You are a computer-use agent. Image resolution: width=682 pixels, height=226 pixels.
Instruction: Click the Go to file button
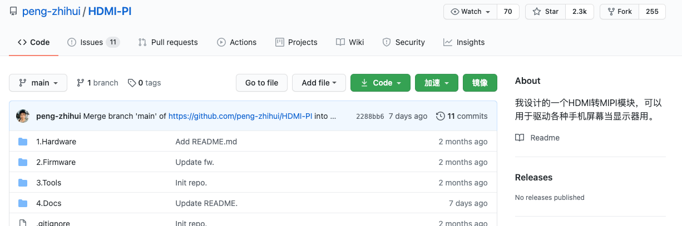pyautogui.click(x=261, y=83)
